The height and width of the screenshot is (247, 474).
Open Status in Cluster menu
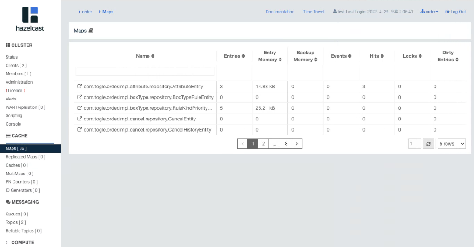[x=12, y=57]
